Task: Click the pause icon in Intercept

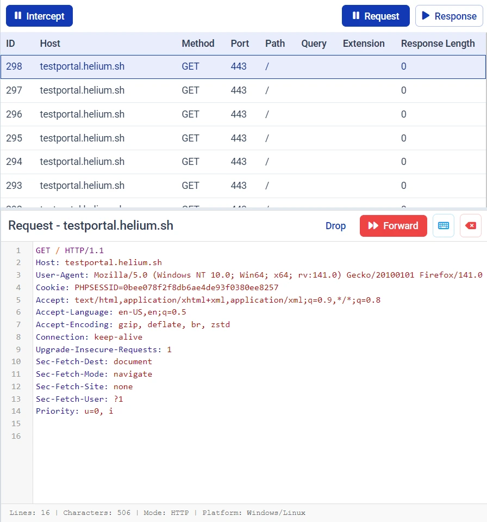Action: [18, 16]
